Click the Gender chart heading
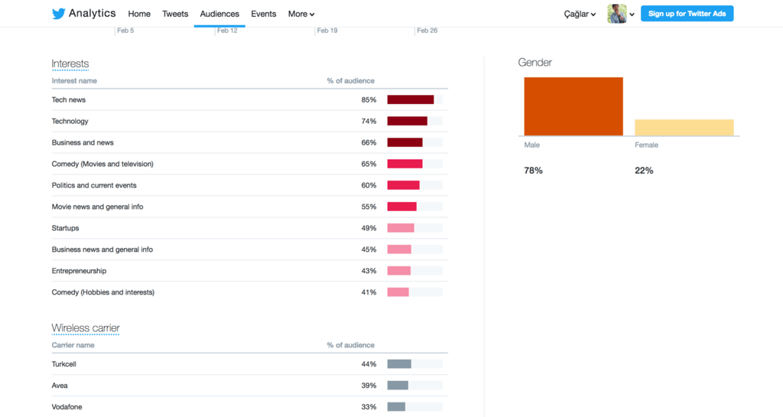The image size is (783, 417). point(534,63)
